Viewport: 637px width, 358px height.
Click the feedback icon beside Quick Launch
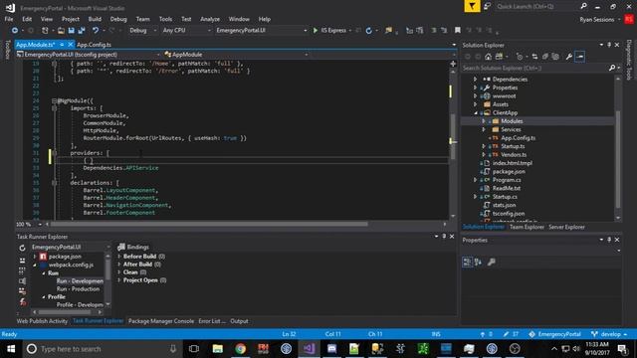pyautogui.click(x=487, y=6)
